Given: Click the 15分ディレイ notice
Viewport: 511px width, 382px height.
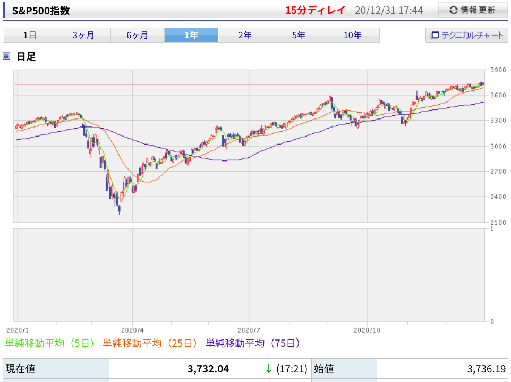Looking at the screenshot, I should click(315, 11).
